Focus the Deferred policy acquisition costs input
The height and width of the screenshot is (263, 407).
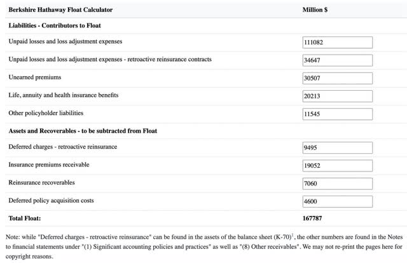(x=337, y=201)
